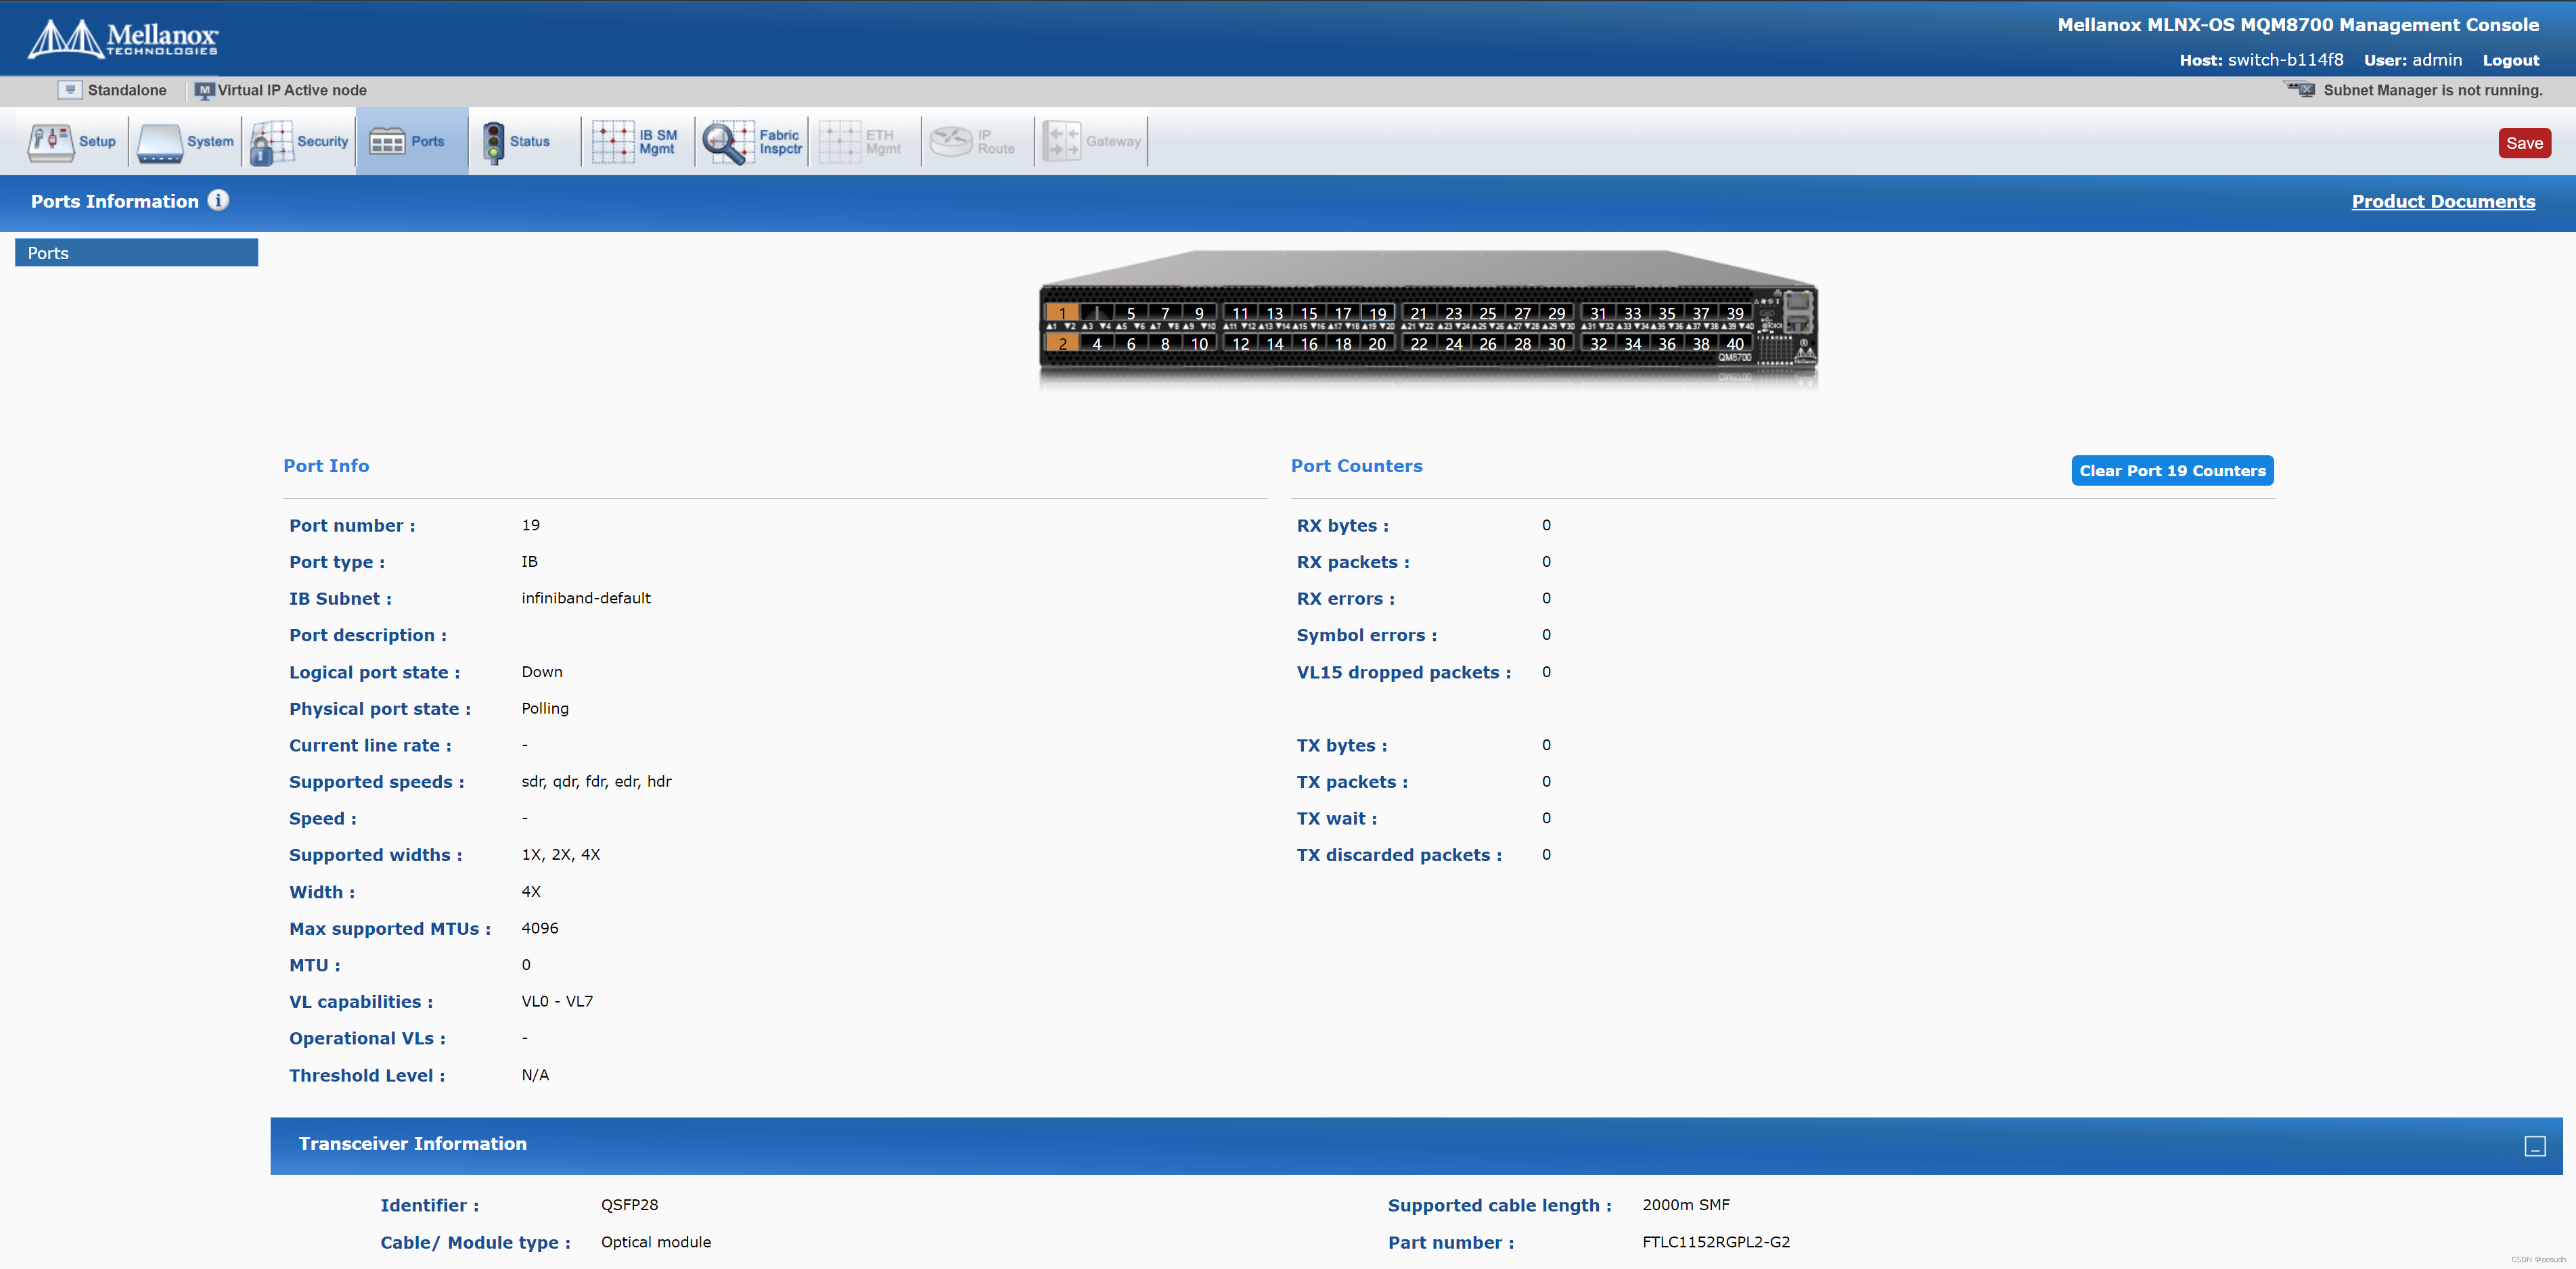
Task: Click the Logout link
Action: [2510, 60]
